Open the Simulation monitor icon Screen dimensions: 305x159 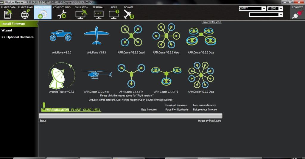(81, 14)
